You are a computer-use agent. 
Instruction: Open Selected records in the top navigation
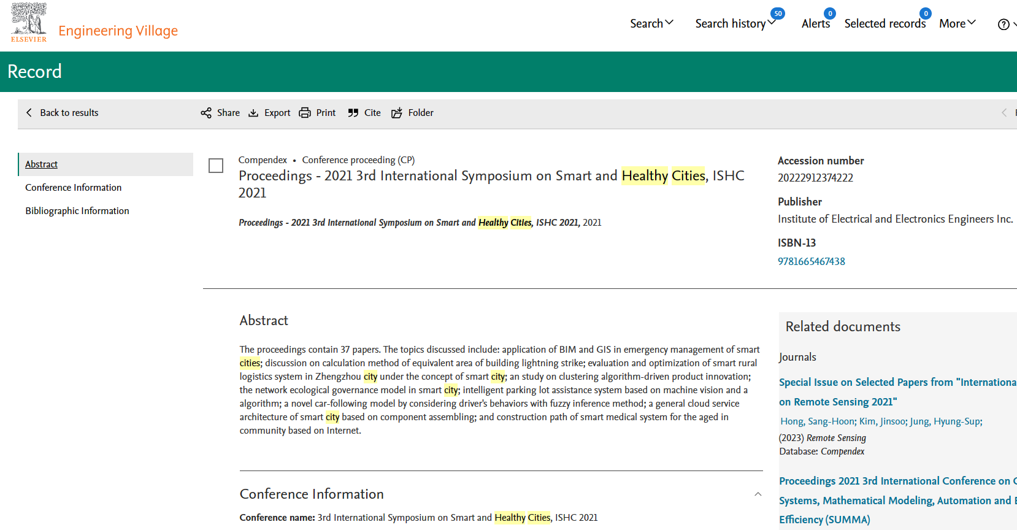click(885, 23)
